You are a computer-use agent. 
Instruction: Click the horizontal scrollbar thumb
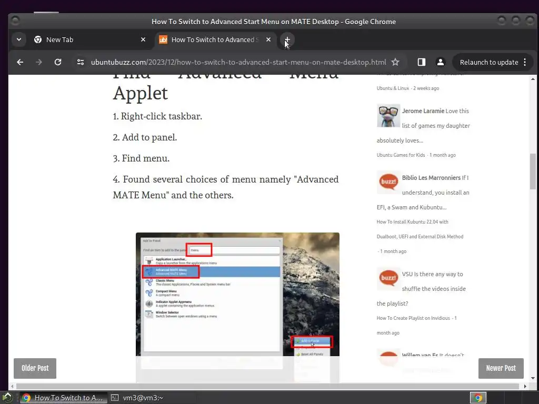point(267,387)
